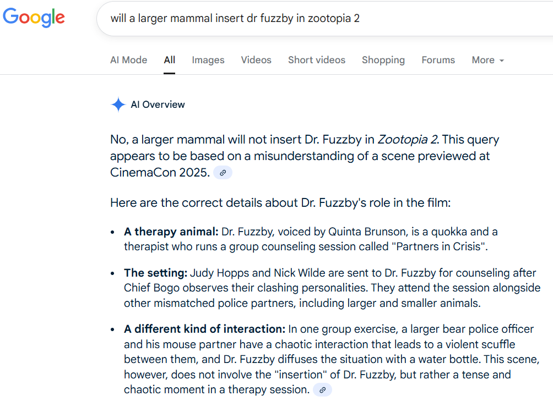Click 'A different kind of interaction:' heading
553x407 pixels.
coord(204,329)
